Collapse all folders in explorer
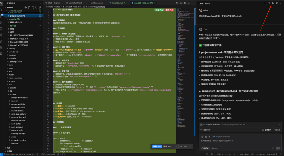Screen dimensions: 284x156 tap(40, 7)
